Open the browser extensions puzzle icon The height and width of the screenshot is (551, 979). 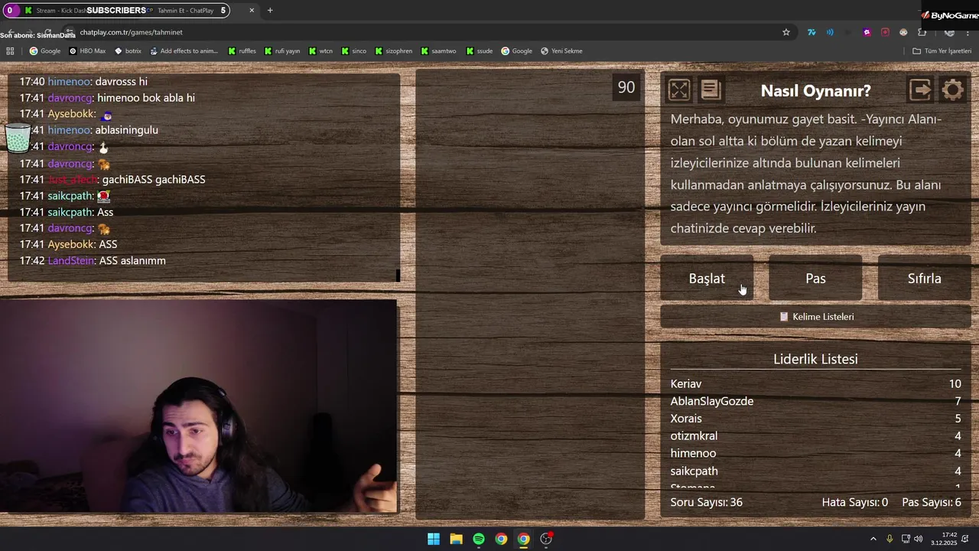(x=922, y=32)
